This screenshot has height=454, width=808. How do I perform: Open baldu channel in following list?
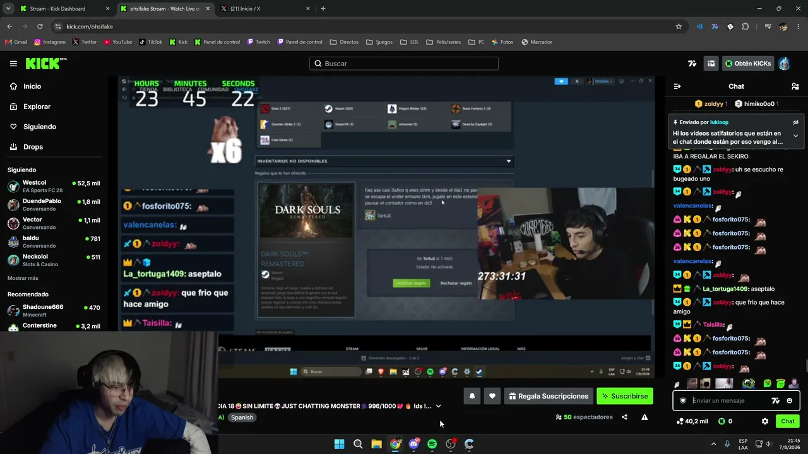54,242
